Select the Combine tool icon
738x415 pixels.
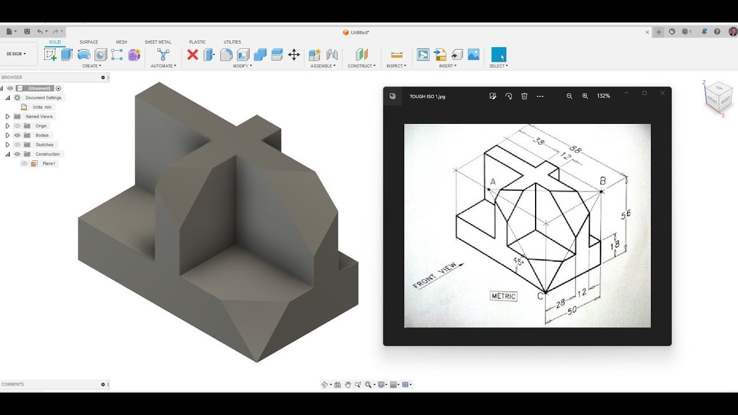260,55
